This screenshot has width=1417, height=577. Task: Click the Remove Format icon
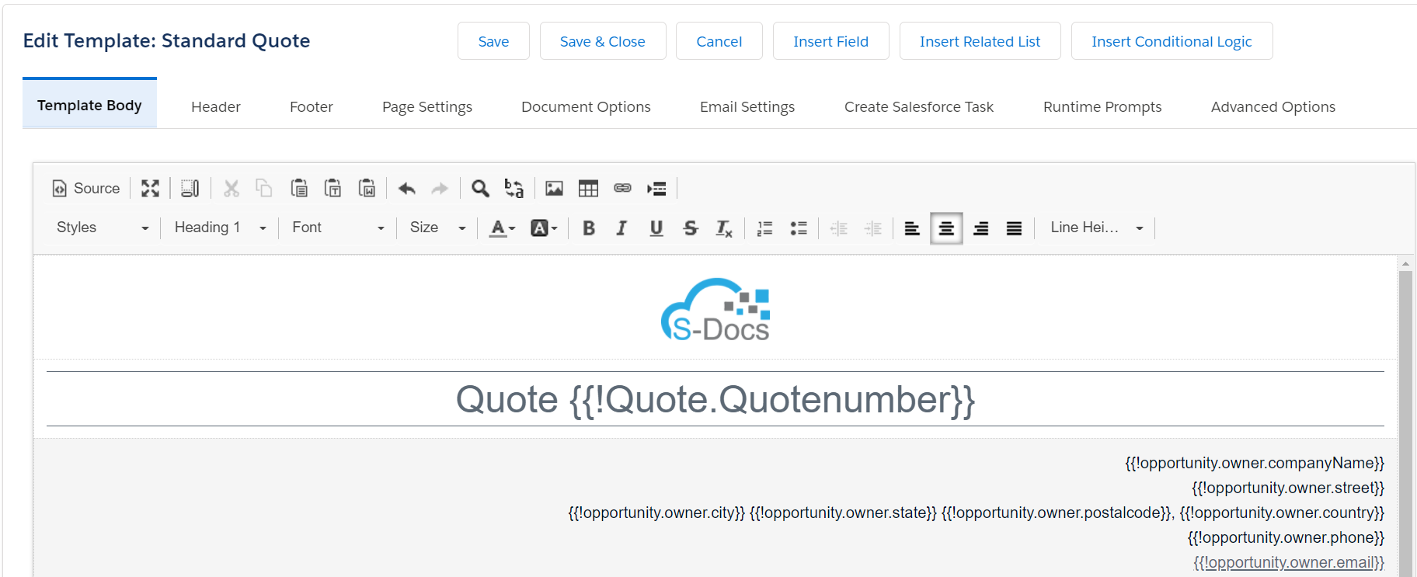pos(724,228)
